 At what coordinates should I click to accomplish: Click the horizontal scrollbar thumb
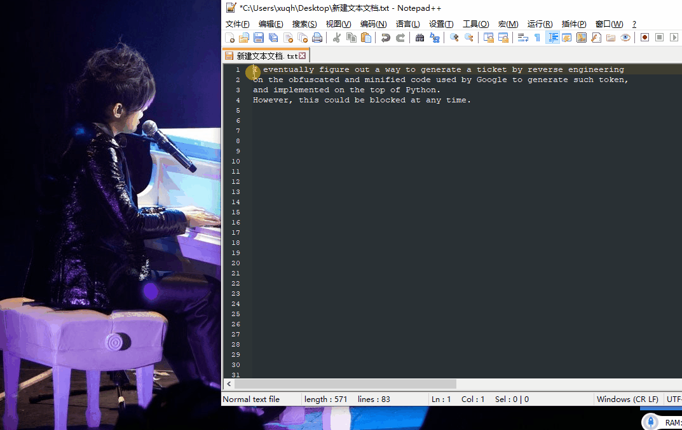pos(345,384)
